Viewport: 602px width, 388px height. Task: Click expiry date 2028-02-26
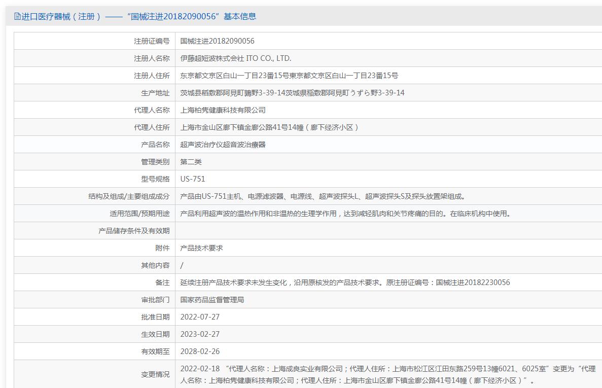click(x=200, y=351)
